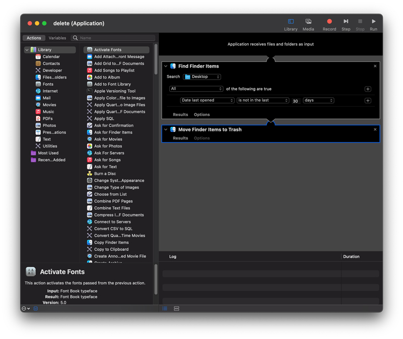403x339 pixels.
Task: Select Calendar category in Library
Action: point(51,56)
